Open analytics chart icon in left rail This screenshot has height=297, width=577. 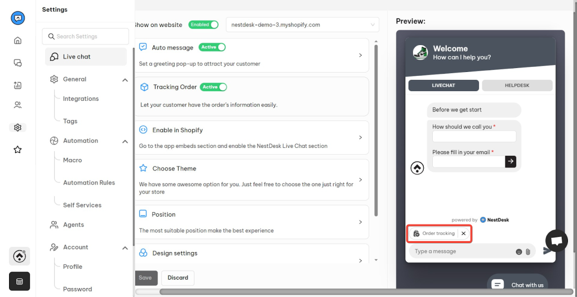pos(17,85)
